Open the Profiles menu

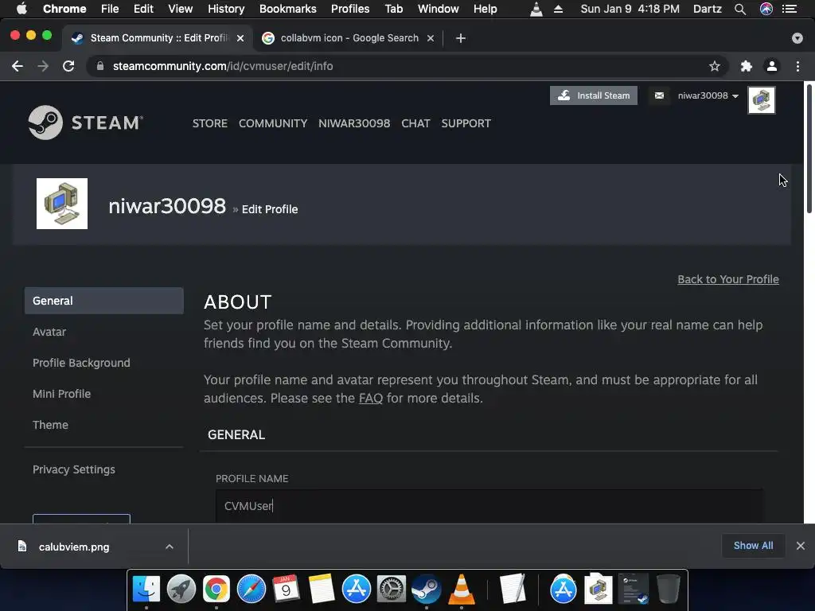[350, 9]
